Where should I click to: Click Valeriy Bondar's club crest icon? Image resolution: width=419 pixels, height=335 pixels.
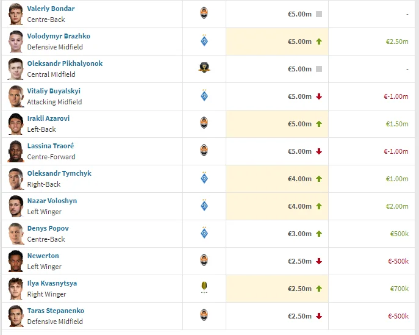tap(204, 13)
